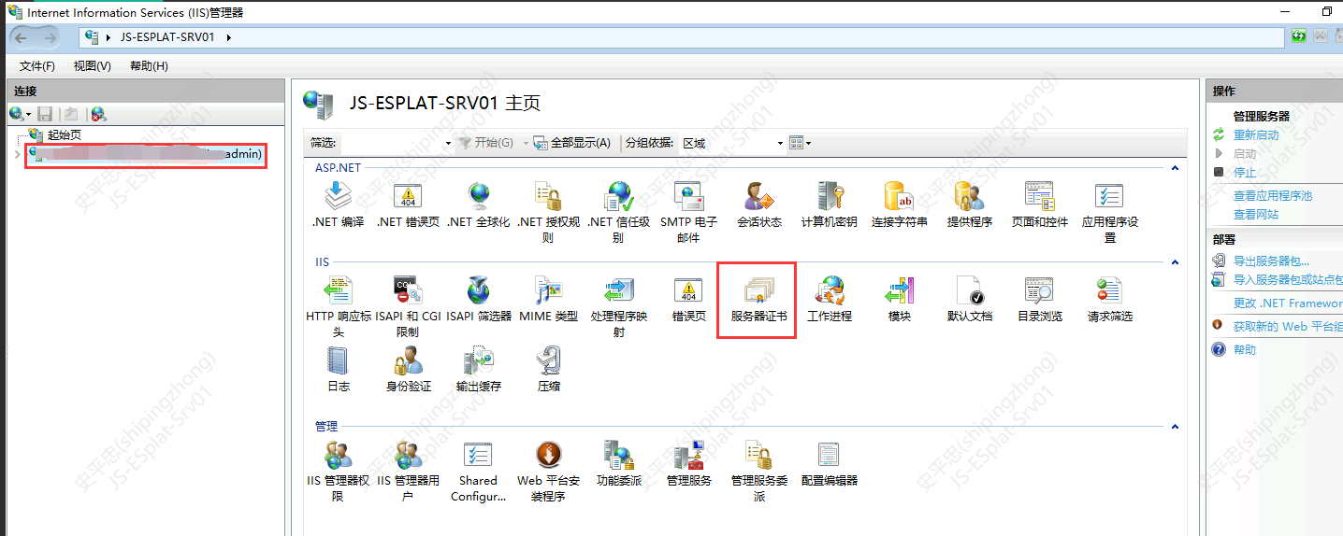1343x536 pixels.
Task: Open the 目录浏览 feature
Action: [1039, 299]
